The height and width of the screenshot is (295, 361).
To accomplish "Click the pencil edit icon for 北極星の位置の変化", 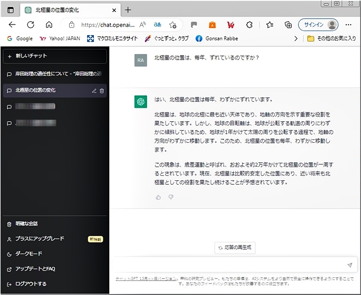I will click(94, 91).
